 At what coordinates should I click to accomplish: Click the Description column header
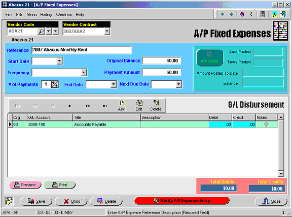pos(174,117)
